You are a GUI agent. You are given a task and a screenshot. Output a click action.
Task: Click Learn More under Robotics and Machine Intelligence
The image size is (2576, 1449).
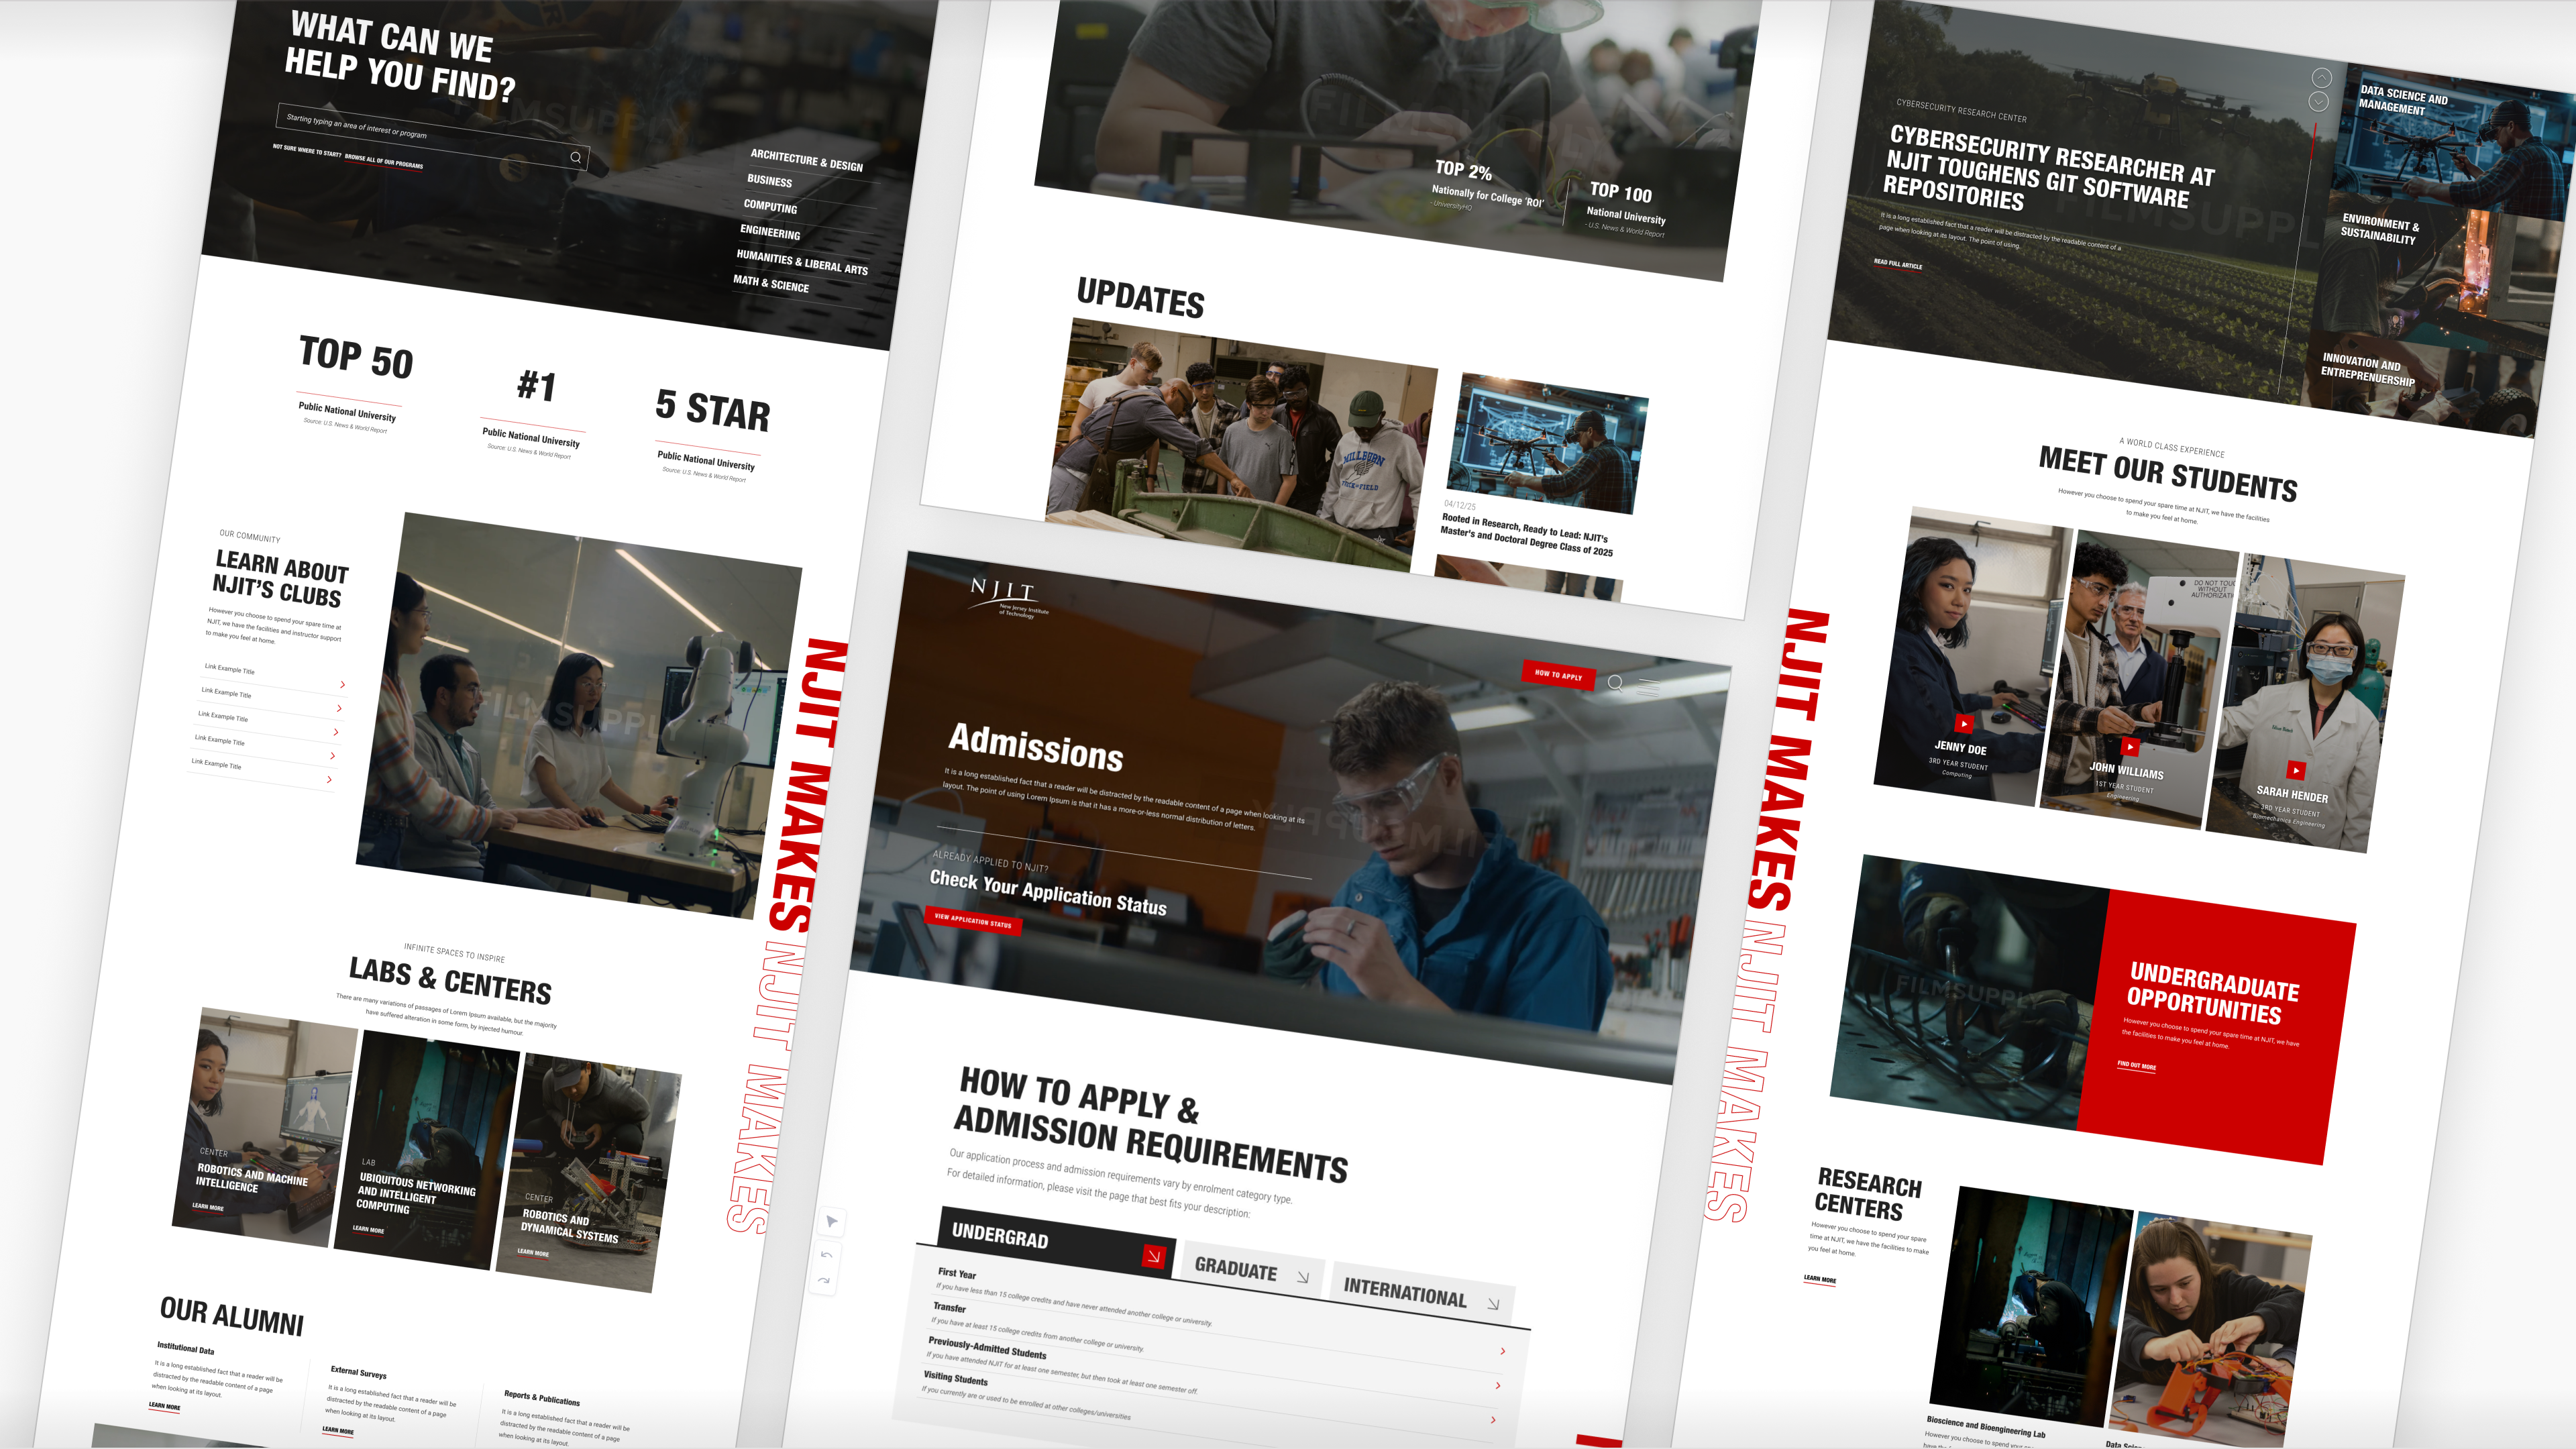tap(207, 1207)
